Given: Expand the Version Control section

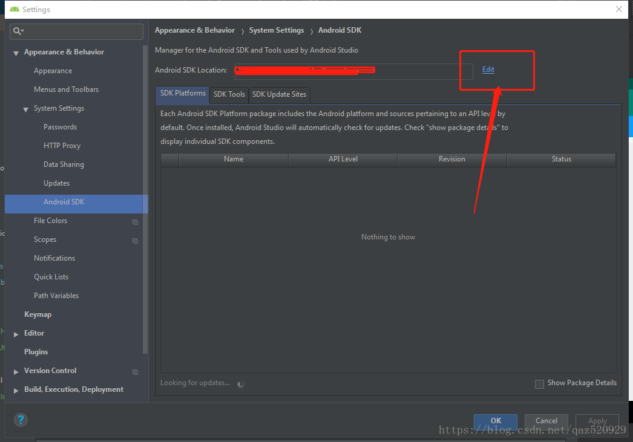Looking at the screenshot, I should tap(16, 371).
